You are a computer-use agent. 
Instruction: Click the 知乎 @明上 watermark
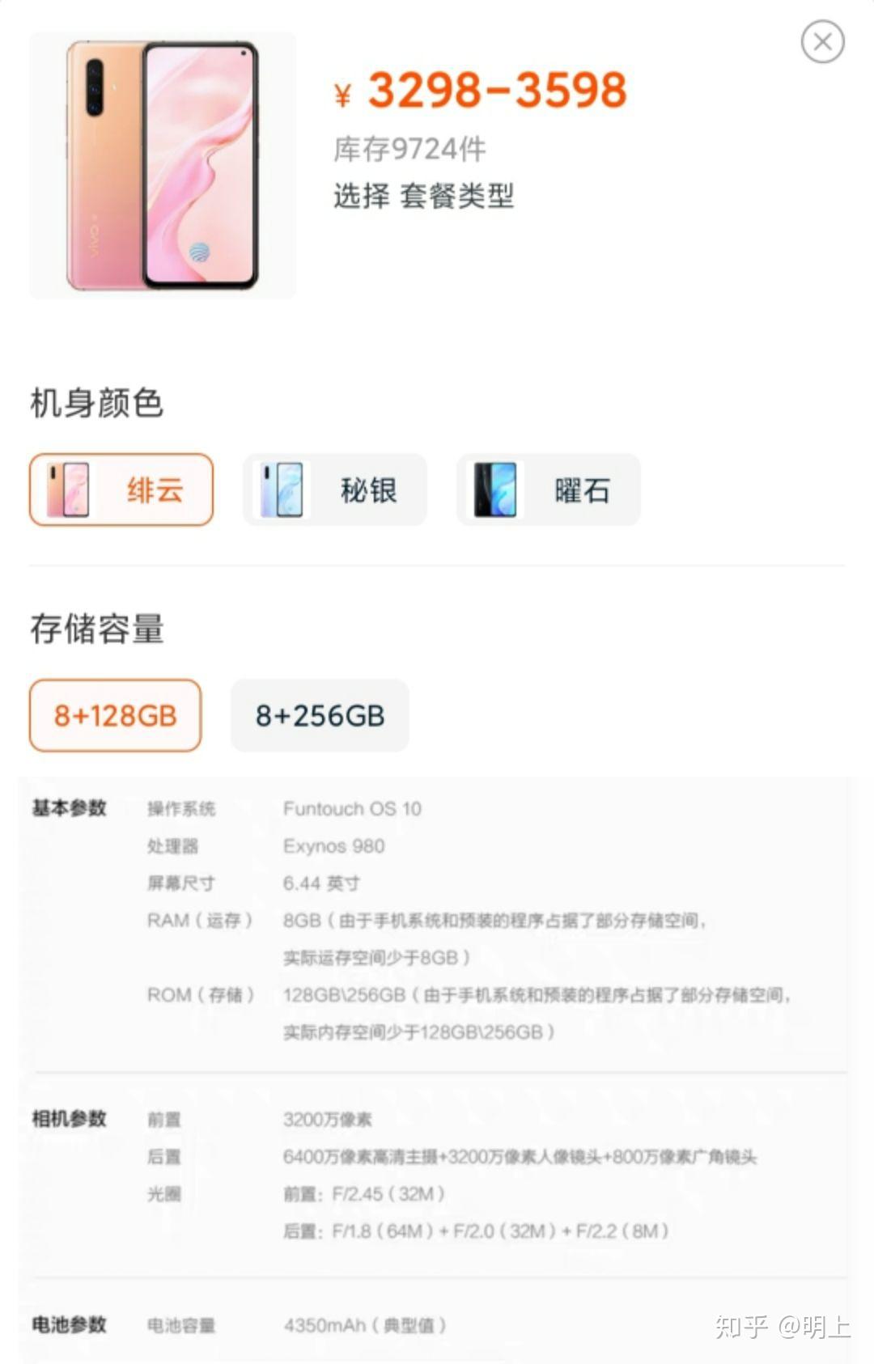(783, 1326)
